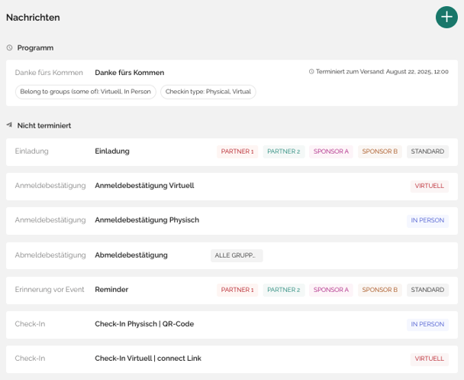Click the VIRTUELL tag on Anmeldebestätigung Virtuell
The height and width of the screenshot is (380, 464).
430,186
